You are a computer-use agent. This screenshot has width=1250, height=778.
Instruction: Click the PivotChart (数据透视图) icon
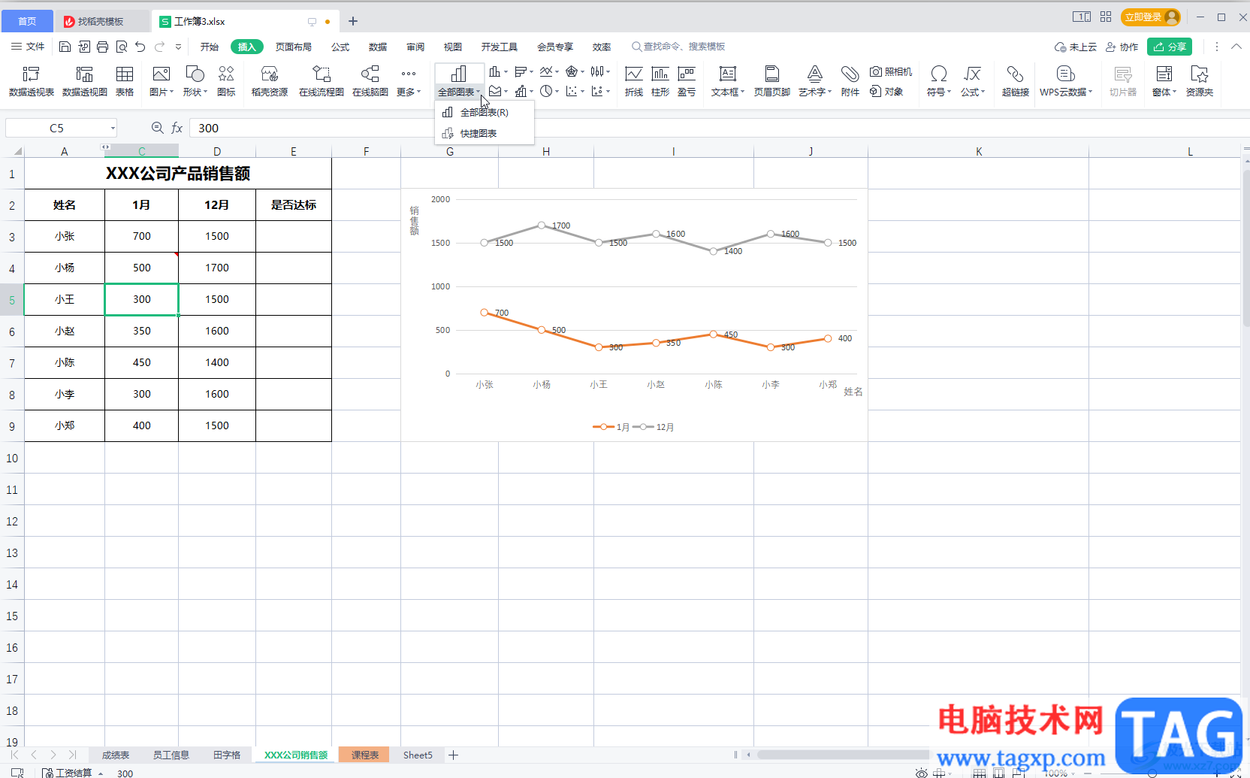(84, 81)
